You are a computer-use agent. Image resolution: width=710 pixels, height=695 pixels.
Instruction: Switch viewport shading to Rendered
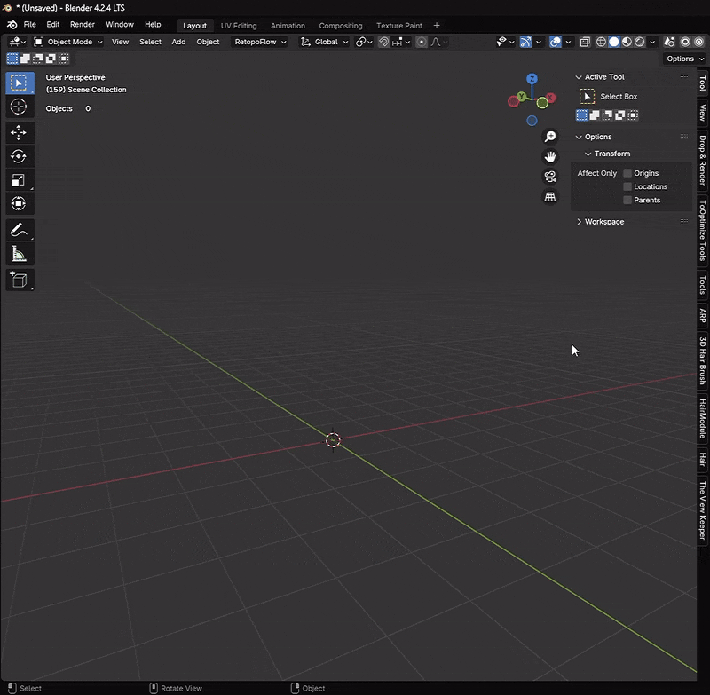coord(639,42)
